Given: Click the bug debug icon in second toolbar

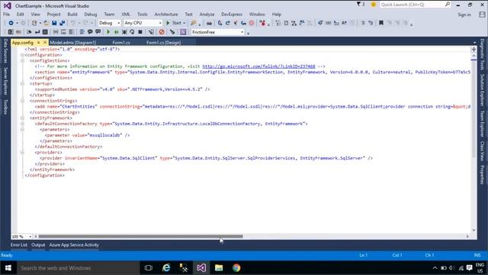Looking at the screenshot, I should tap(124, 32).
